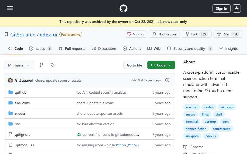Image resolution: width=247 pixels, height=154 pixels.
Task: Click the Notifications bell icon
Action: tap(154, 34)
